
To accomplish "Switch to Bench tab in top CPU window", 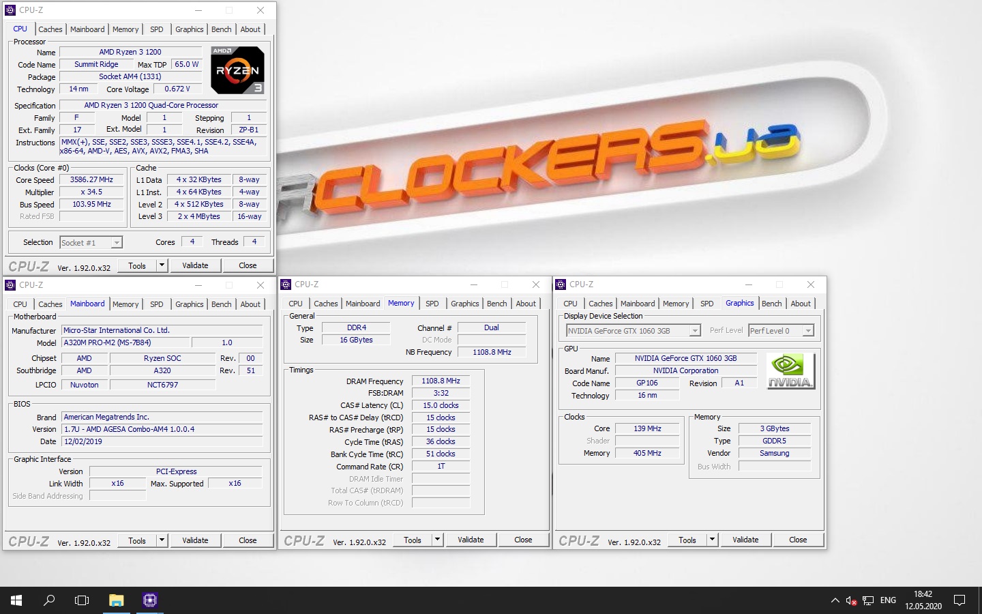I will (x=221, y=29).
